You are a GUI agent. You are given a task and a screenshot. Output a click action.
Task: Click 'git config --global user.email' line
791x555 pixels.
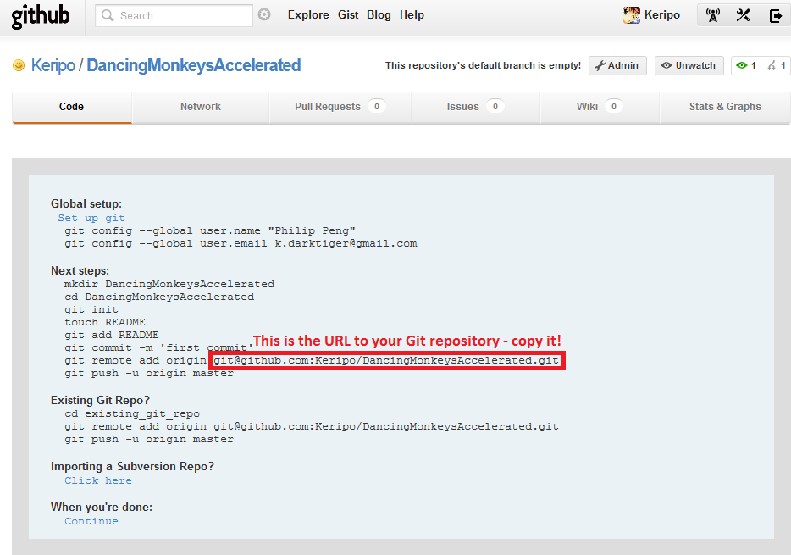tap(241, 244)
